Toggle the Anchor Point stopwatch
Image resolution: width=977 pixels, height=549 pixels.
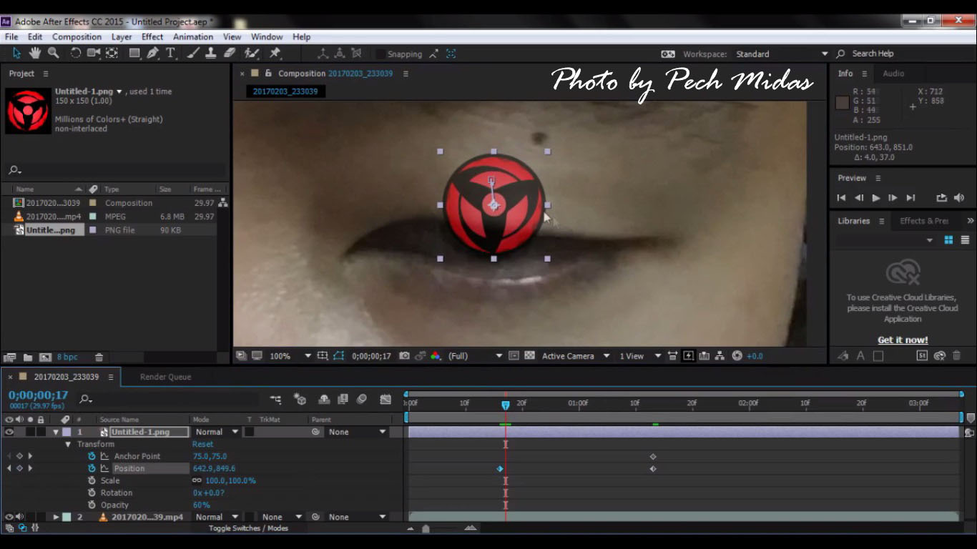coord(92,456)
